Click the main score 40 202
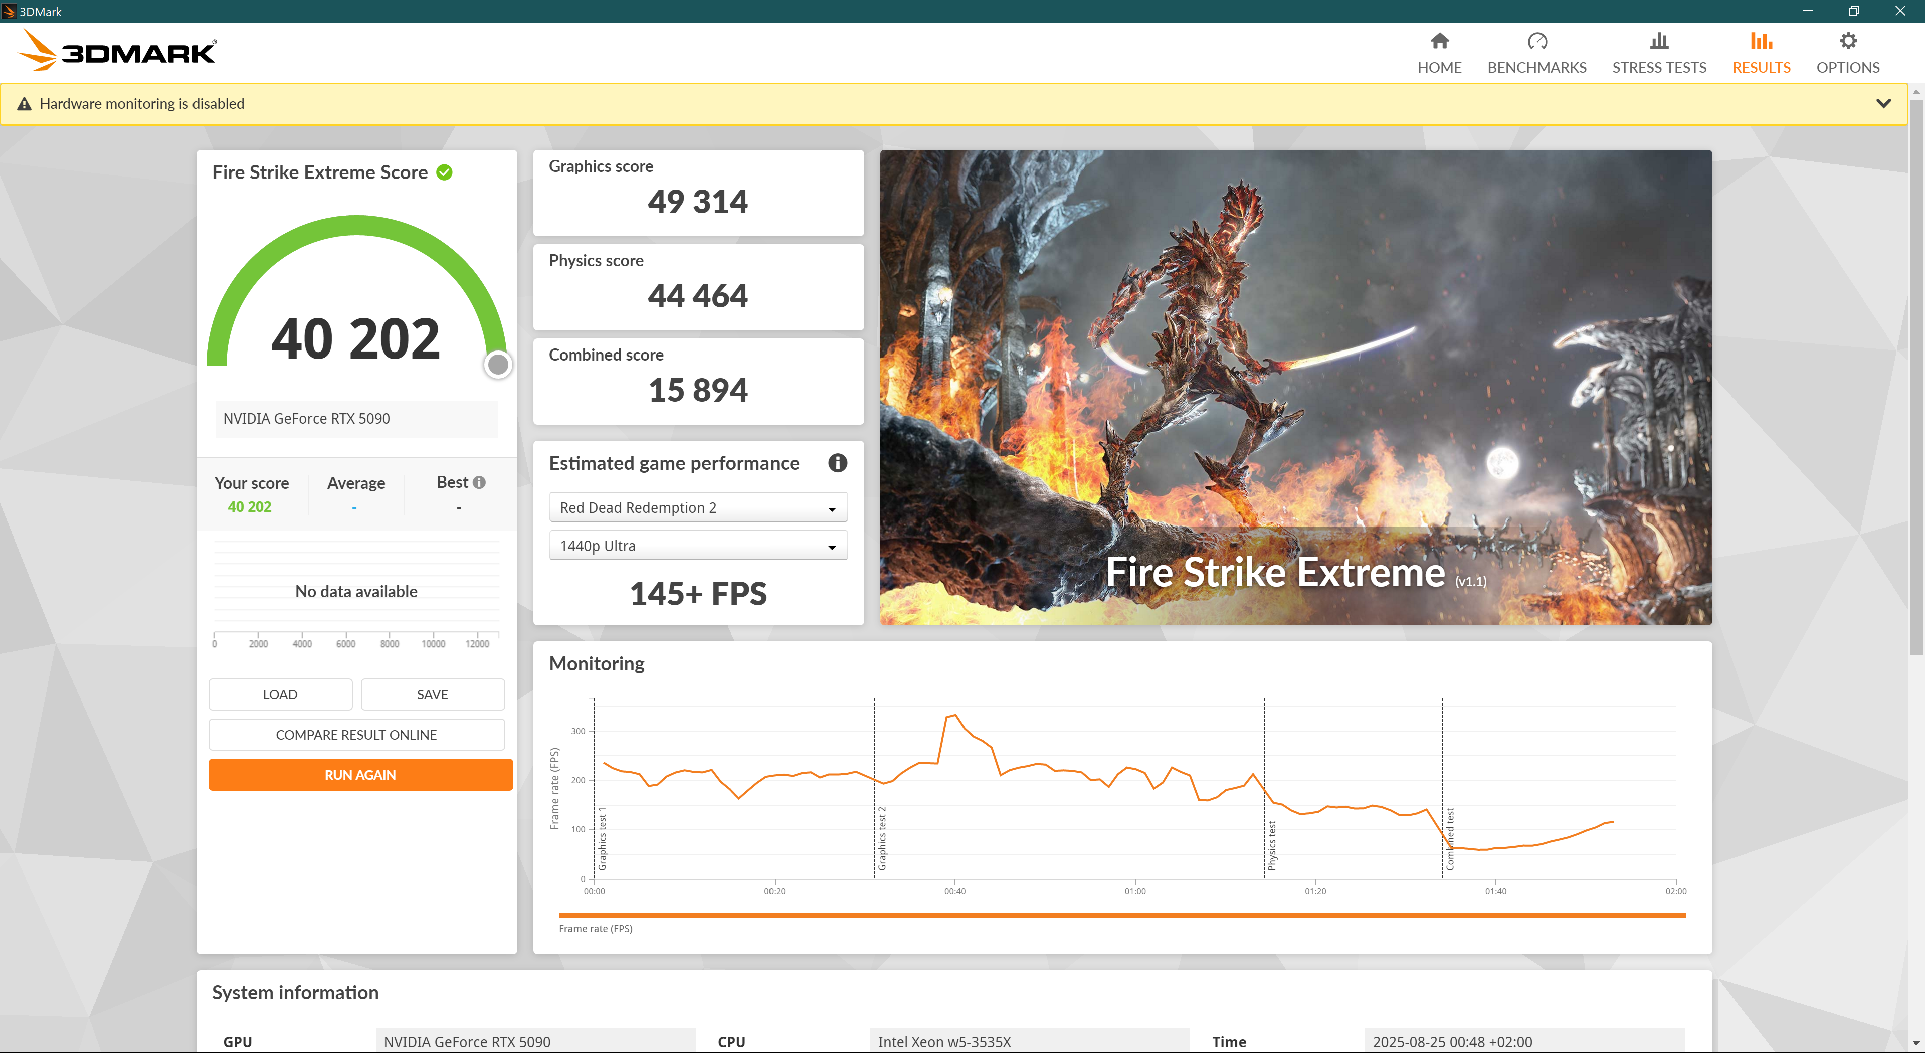Image resolution: width=1925 pixels, height=1053 pixels. (x=356, y=338)
